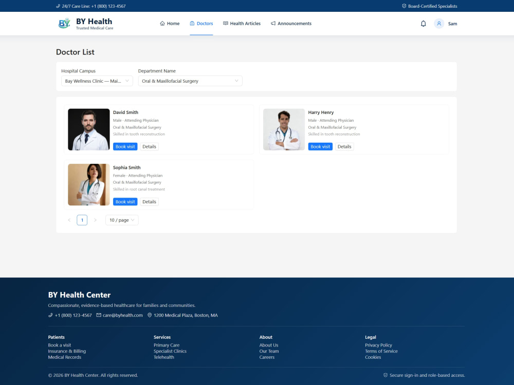Click the Health Articles book icon
Viewport: 514px width, 385px height.
226,23
